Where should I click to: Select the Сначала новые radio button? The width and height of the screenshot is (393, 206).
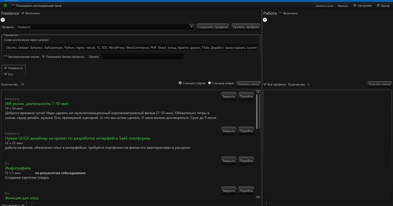click(x=209, y=83)
